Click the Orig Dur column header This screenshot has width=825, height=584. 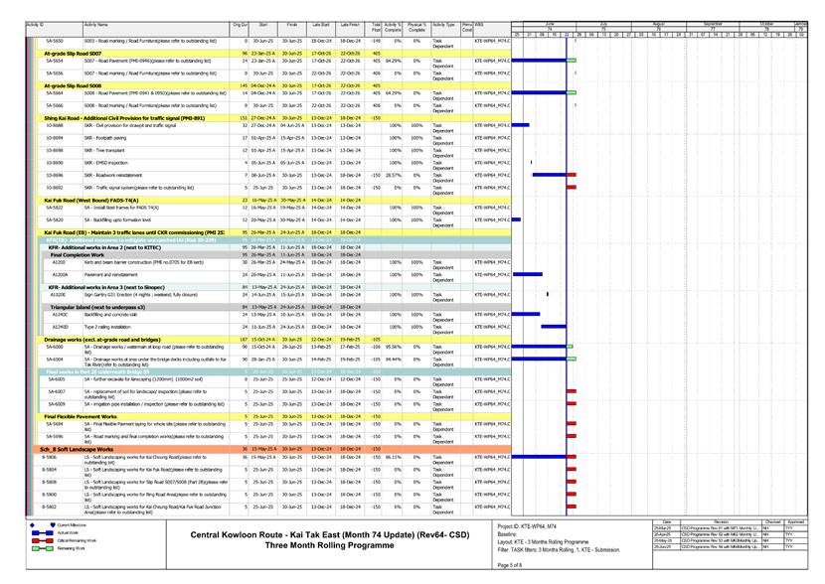click(240, 24)
